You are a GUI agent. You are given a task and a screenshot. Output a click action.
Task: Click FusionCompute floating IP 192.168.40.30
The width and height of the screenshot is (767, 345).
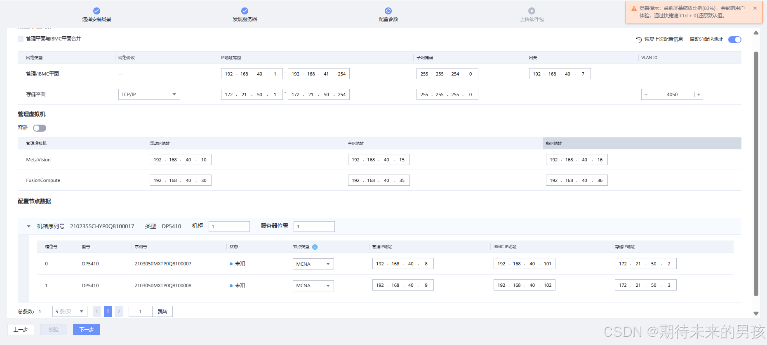pyautogui.click(x=181, y=180)
